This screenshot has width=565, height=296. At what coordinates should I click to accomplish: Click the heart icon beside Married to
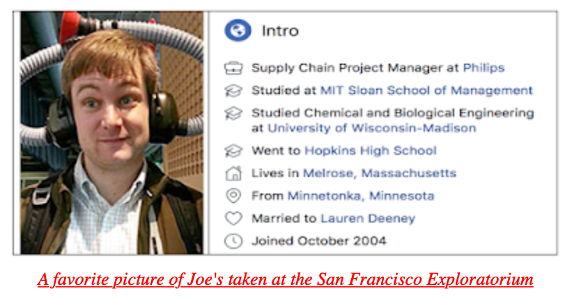(x=233, y=218)
